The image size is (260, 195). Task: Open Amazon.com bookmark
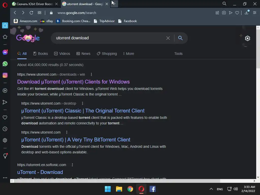coord(26,21)
